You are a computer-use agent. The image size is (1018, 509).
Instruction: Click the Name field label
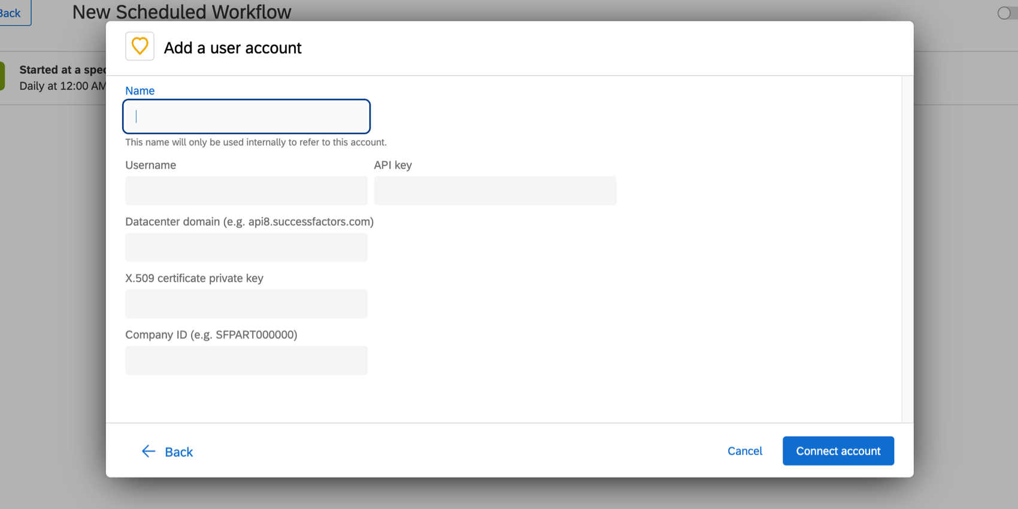click(x=140, y=90)
